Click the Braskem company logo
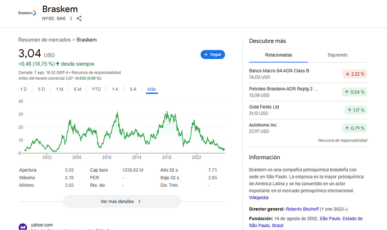Screen dimensions: 387x230 click(27, 13)
